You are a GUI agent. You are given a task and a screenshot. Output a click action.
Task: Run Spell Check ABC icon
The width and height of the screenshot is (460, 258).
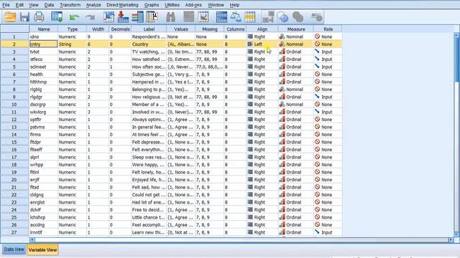pos(316,17)
